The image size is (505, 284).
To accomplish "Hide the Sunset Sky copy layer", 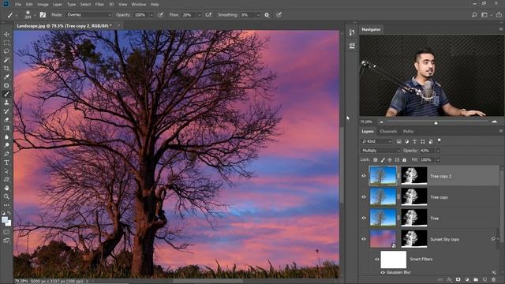I will click(364, 239).
